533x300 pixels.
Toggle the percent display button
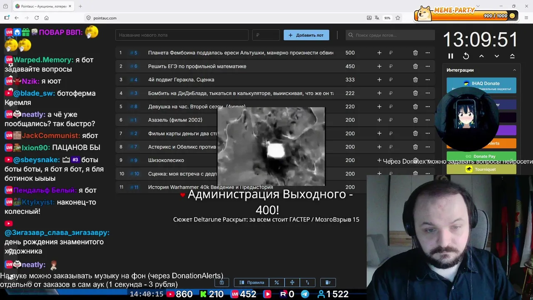(276, 282)
